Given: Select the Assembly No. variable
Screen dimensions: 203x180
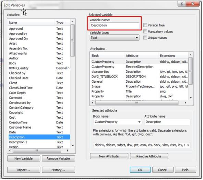Looking at the screenshot, I should 39,48.
